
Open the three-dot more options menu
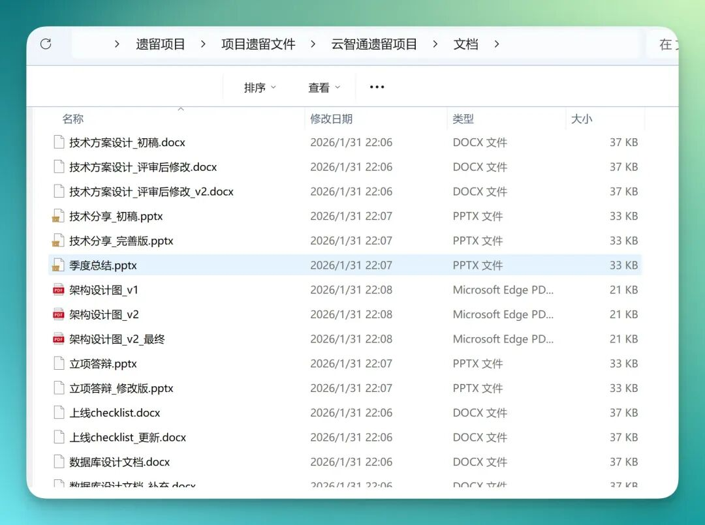click(x=377, y=87)
